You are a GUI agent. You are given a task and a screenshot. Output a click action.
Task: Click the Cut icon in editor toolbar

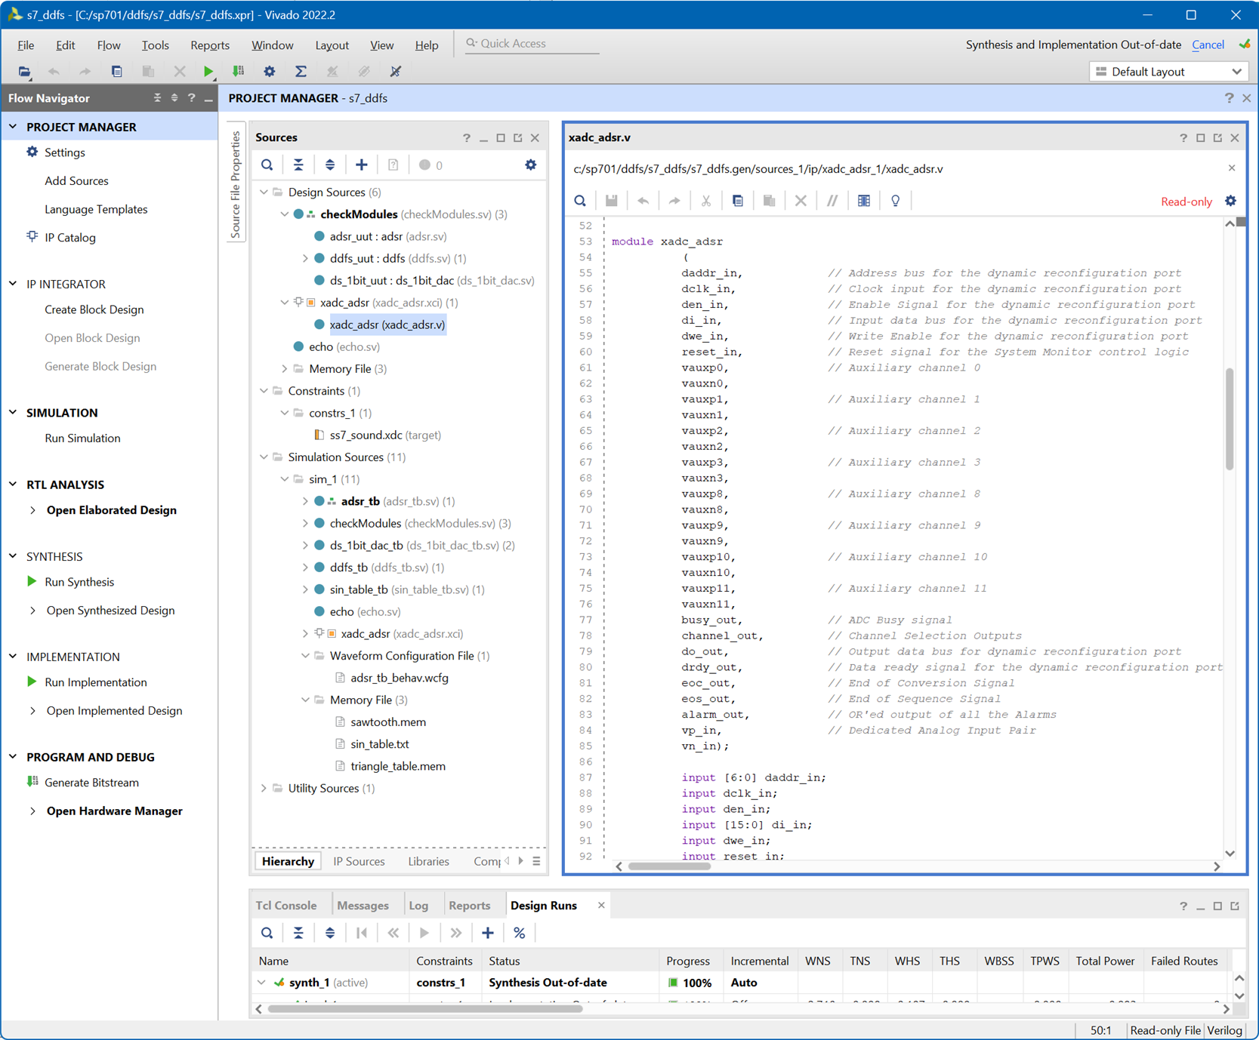(706, 201)
